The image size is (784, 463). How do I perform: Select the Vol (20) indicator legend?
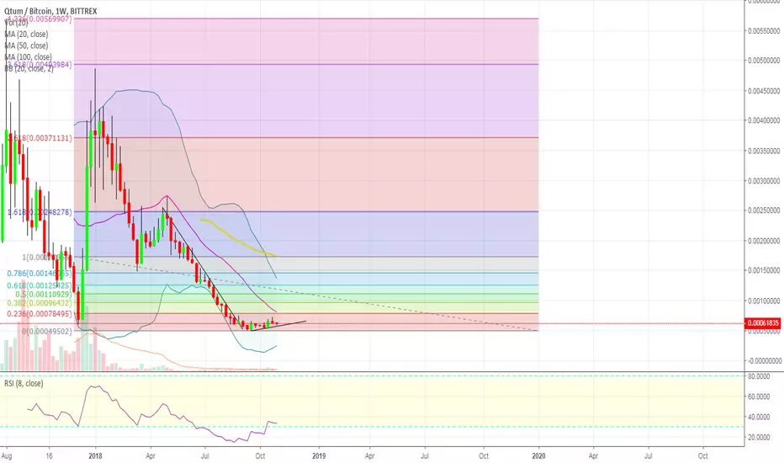pos(17,23)
